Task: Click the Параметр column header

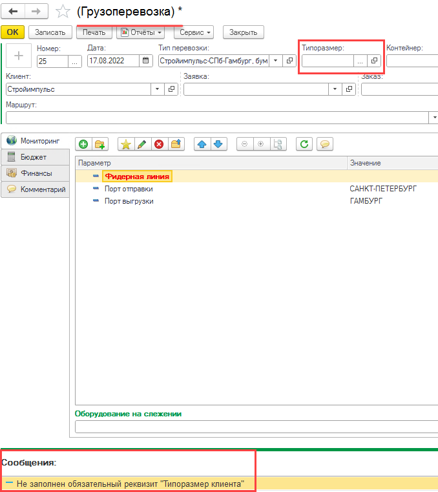Action: tap(211, 163)
